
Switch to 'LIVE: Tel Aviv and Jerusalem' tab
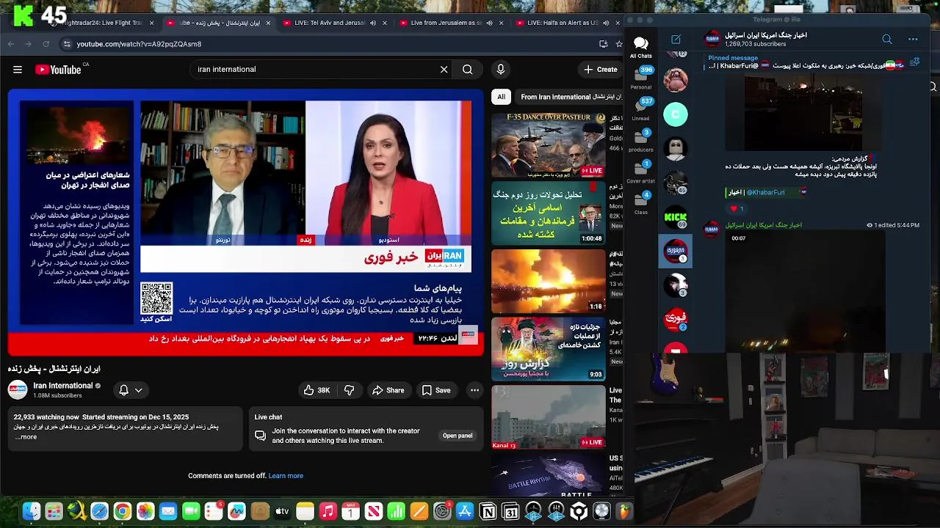(x=329, y=23)
